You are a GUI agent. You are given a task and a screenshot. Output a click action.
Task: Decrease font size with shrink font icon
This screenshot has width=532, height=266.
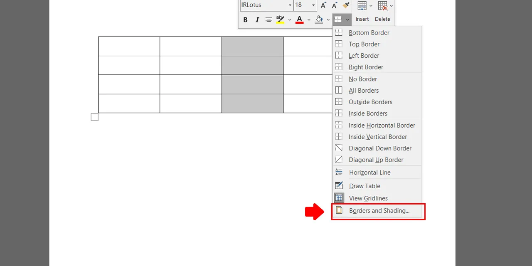[x=335, y=5]
